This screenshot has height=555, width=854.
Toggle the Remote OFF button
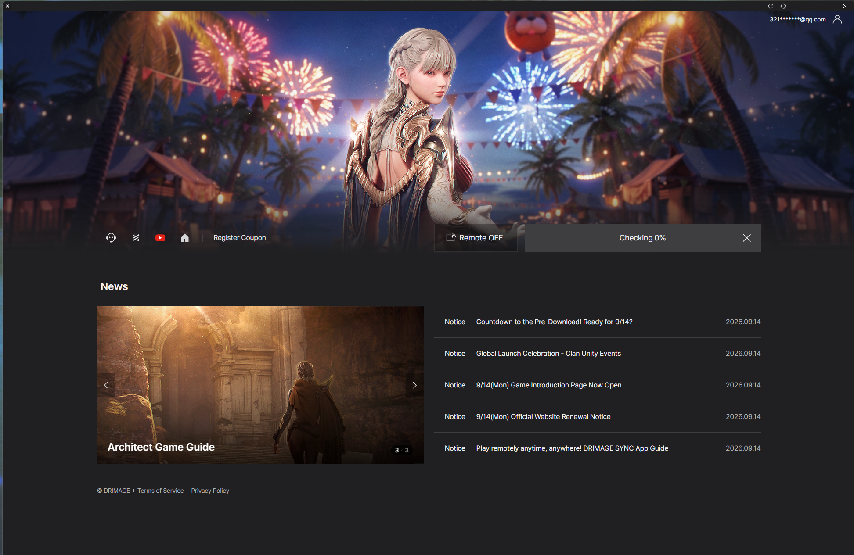tap(476, 238)
